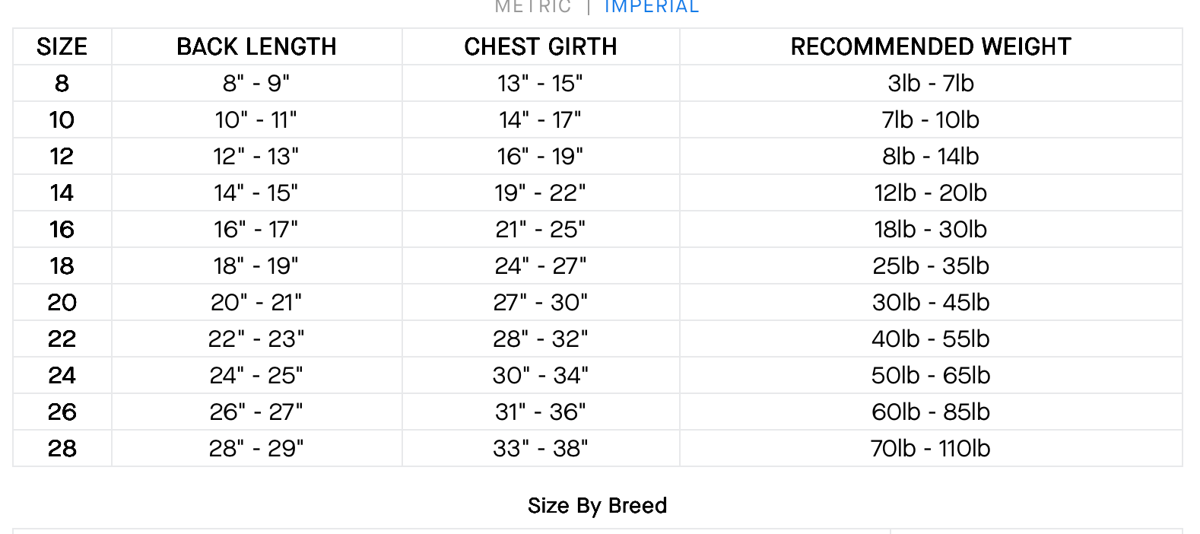
Task: Select size 8 in the chart
Action: 62,83
